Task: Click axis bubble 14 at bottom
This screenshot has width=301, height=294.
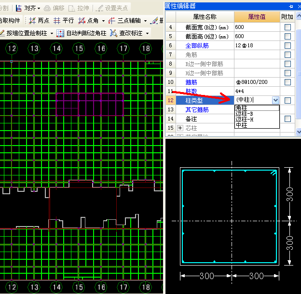Action: point(56,287)
